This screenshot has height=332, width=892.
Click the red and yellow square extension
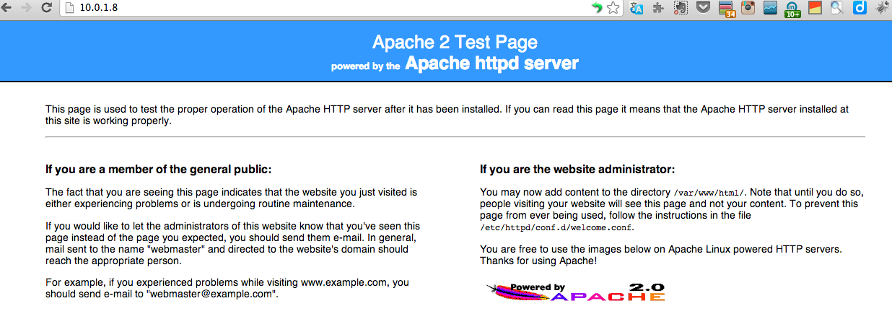pyautogui.click(x=815, y=8)
